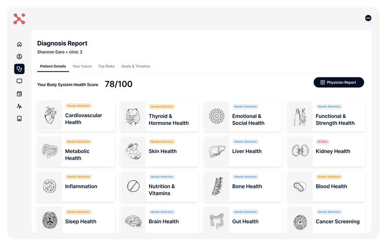This screenshot has width=387, height=246.
Task: Click the Bone Health spine thumbnail
Action: pos(216,186)
